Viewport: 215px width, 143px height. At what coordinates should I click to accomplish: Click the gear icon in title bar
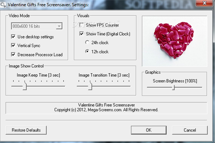coord(3,5)
